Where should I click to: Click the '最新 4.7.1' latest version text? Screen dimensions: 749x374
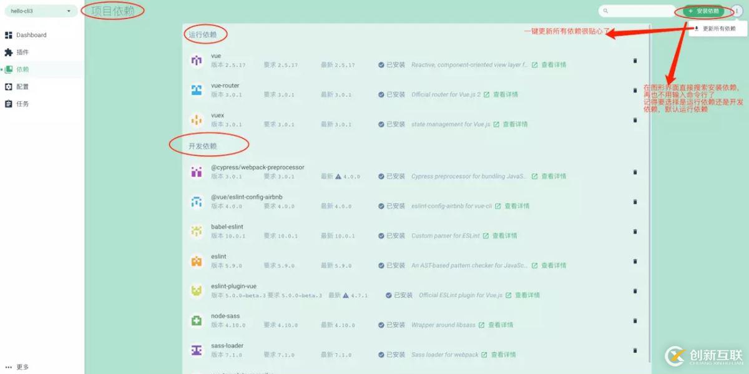click(348, 295)
